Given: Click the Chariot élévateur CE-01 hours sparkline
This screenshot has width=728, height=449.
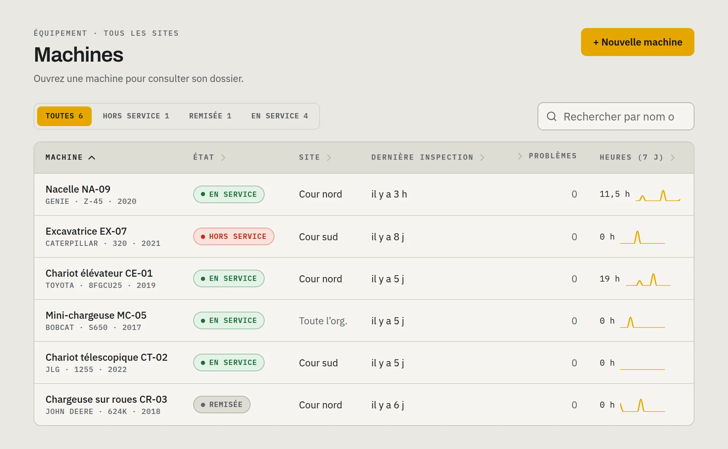Looking at the screenshot, I should [648, 279].
